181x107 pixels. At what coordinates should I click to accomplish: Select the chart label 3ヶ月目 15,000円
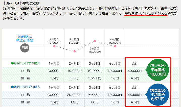click(x=95, y=50)
